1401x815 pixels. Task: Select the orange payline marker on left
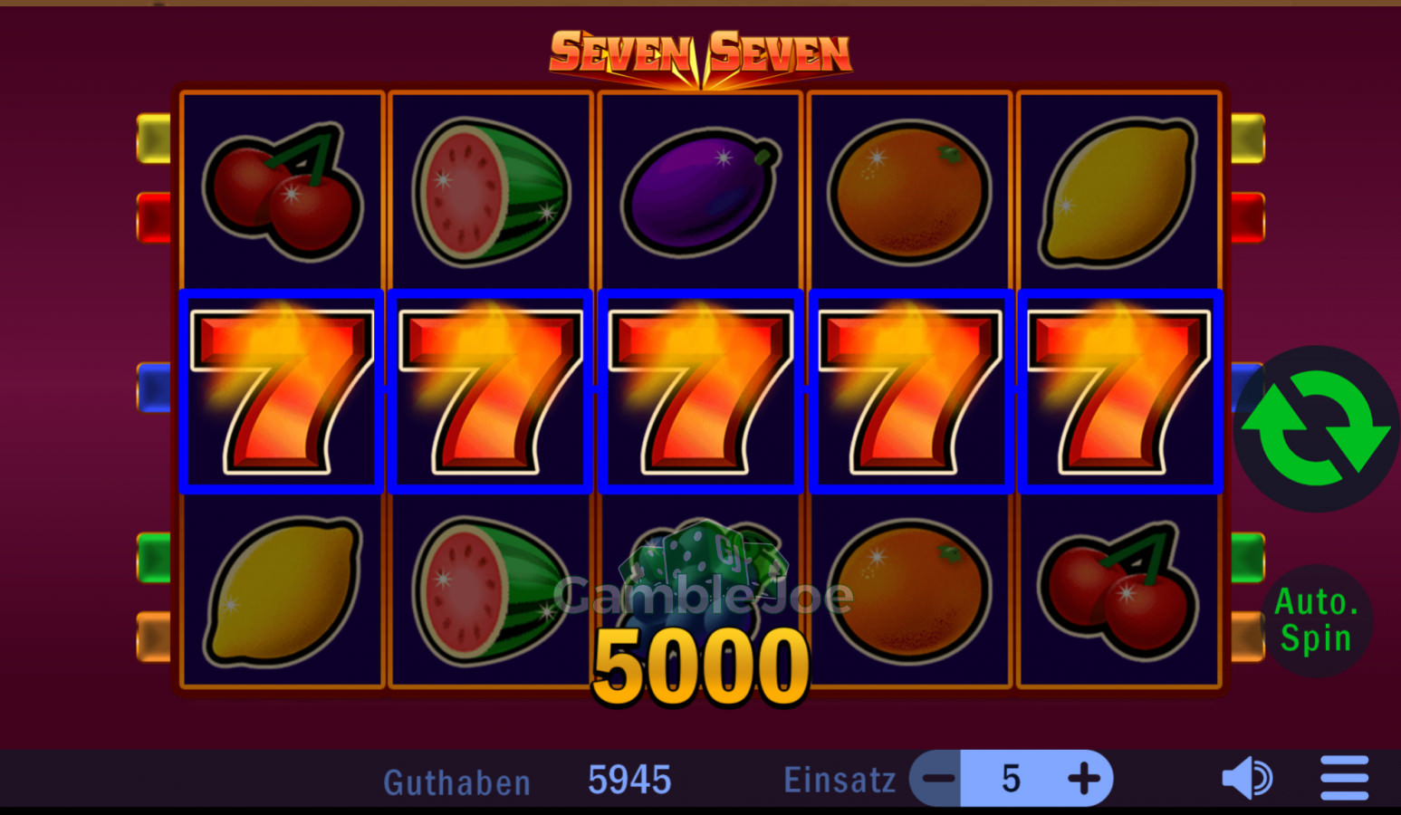pos(154,637)
